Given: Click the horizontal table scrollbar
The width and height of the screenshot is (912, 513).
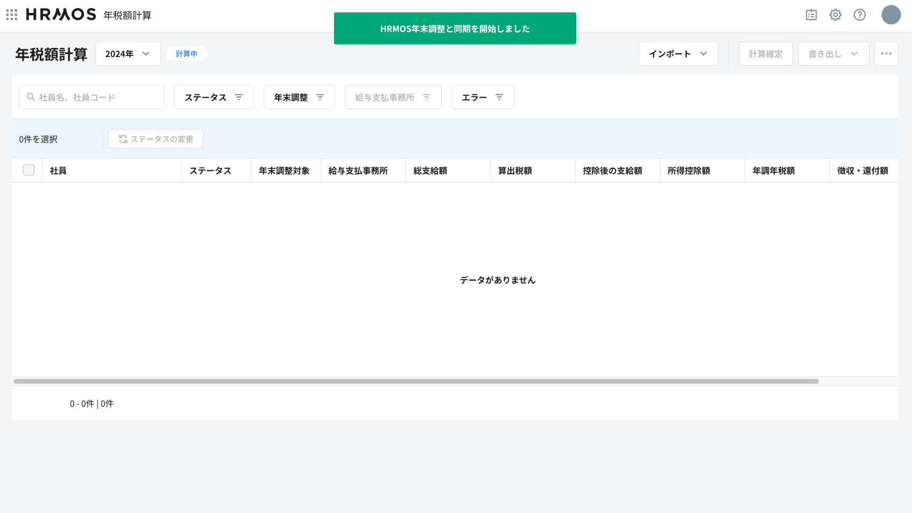Looking at the screenshot, I should pyautogui.click(x=415, y=381).
